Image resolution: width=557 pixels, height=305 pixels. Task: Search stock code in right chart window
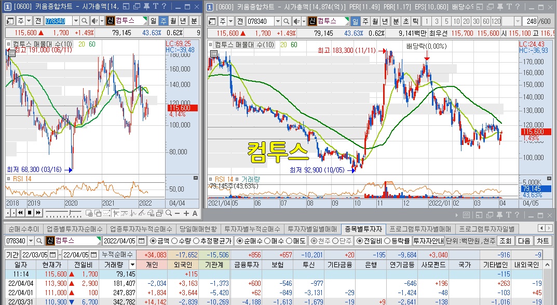coord(287,21)
